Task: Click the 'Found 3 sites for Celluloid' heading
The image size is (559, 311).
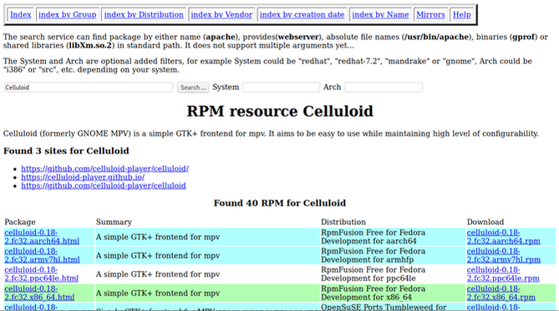Action: point(66,151)
